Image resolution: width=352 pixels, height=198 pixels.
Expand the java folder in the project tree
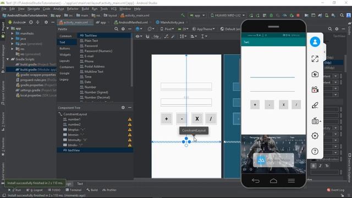(x=12, y=38)
